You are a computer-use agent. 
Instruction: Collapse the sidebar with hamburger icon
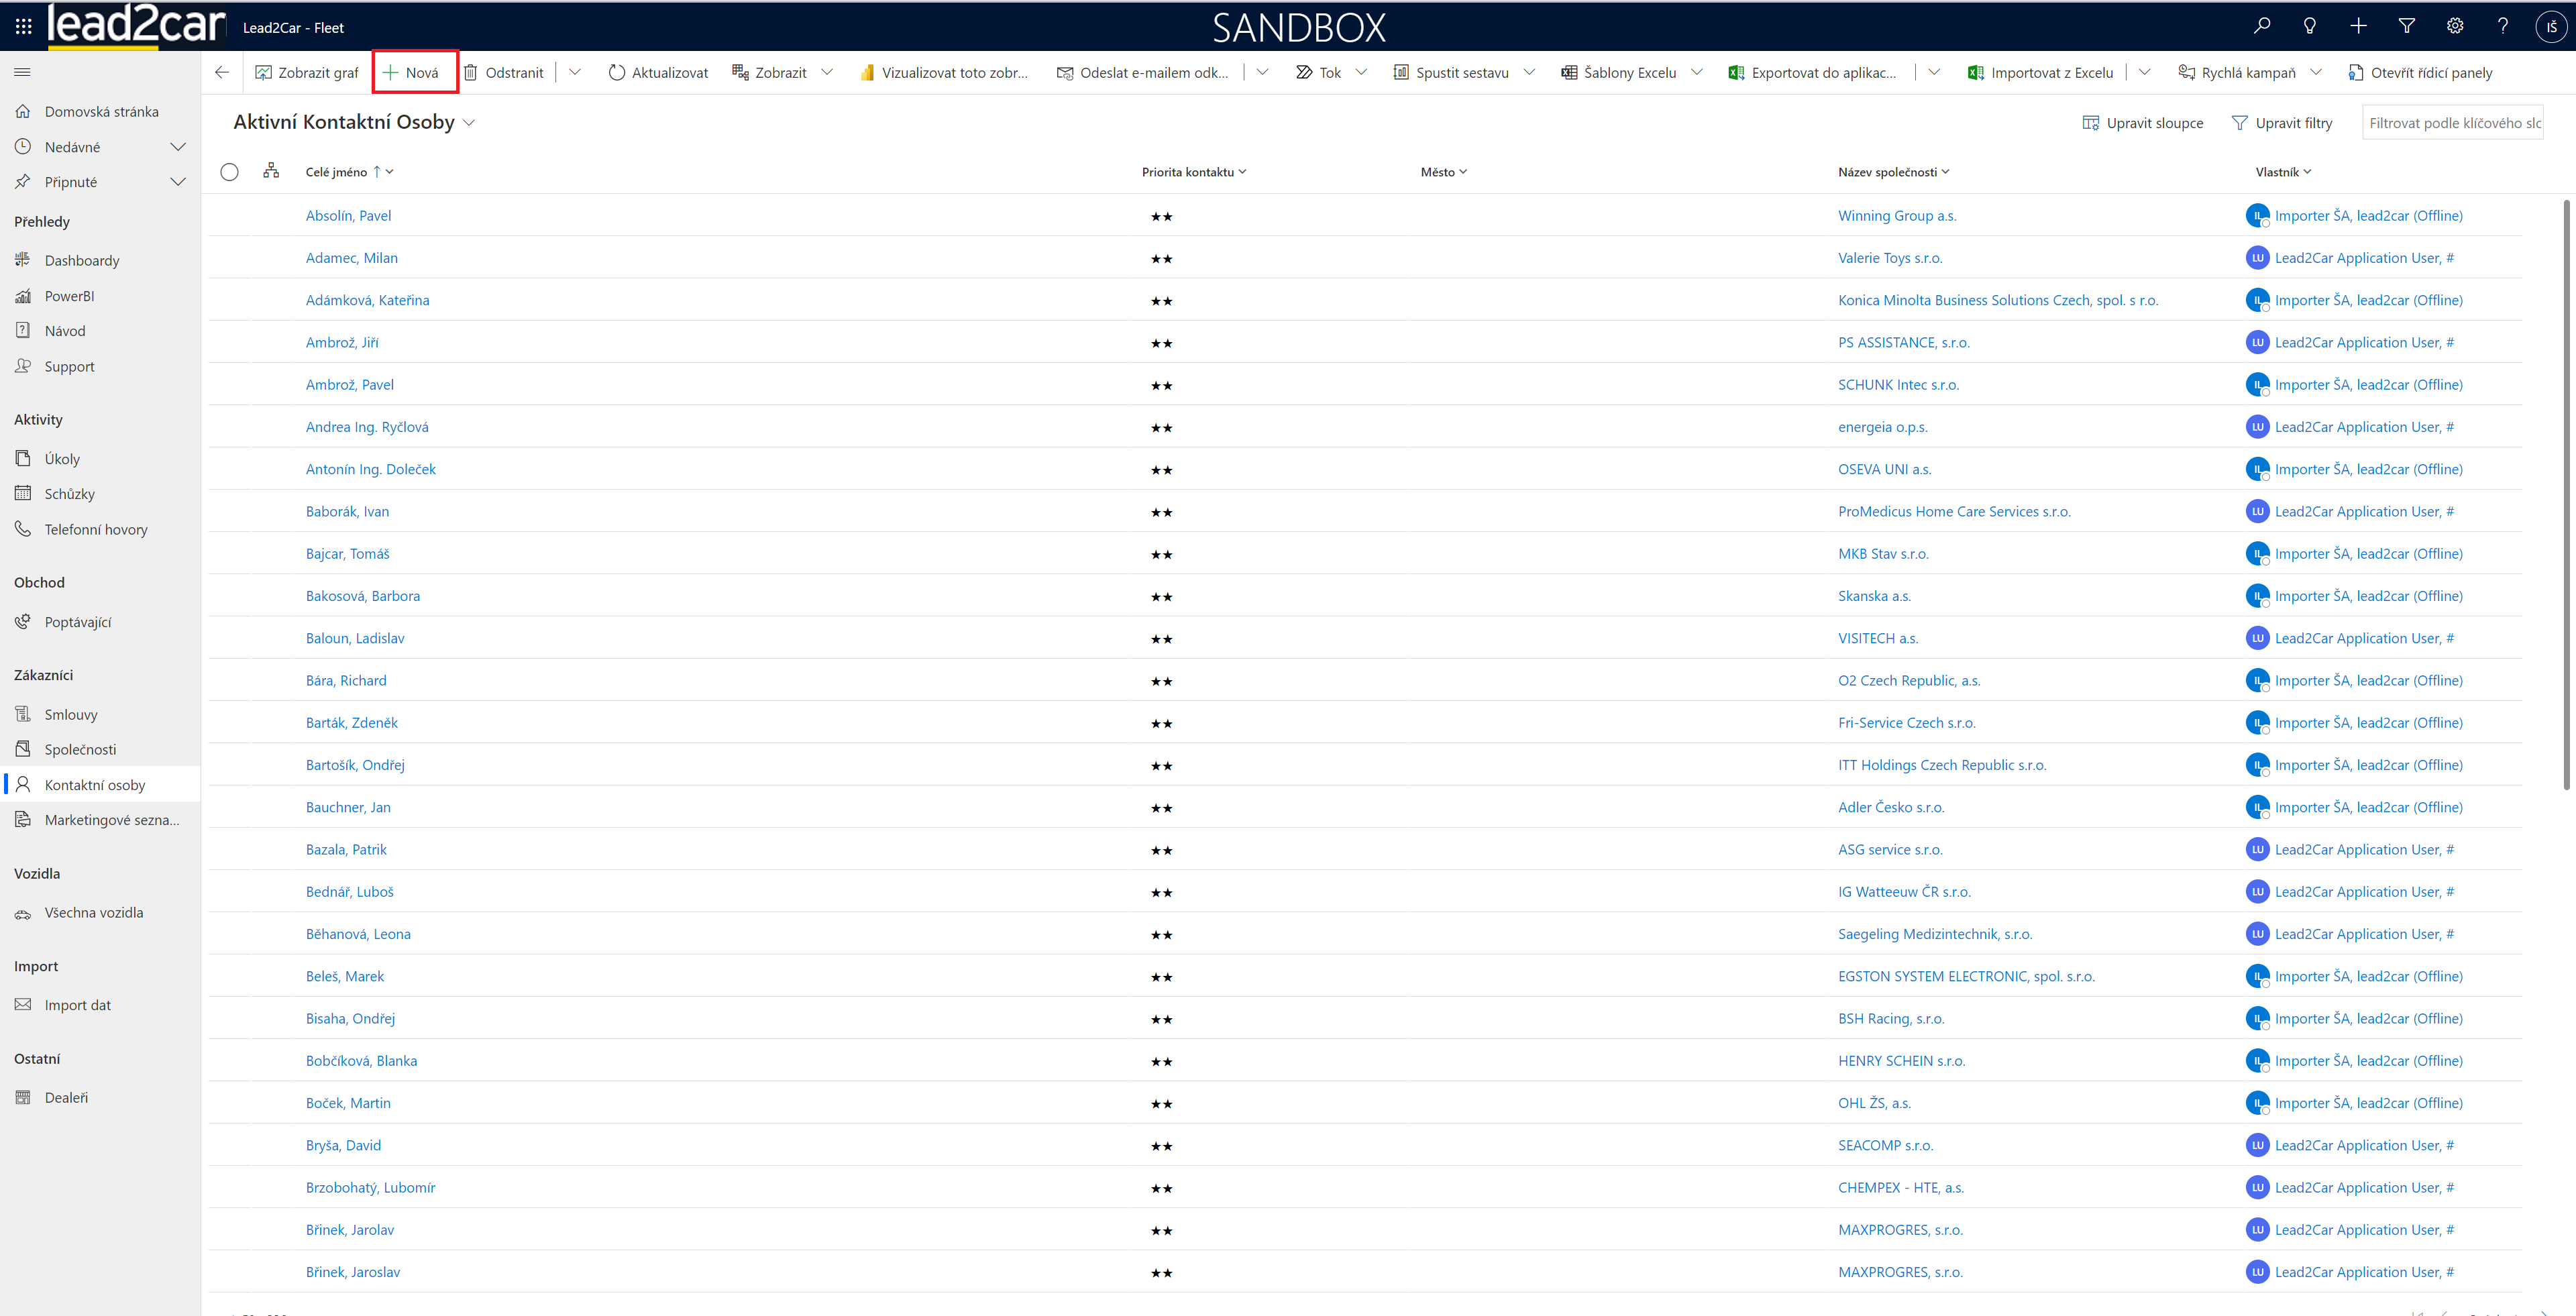[22, 72]
